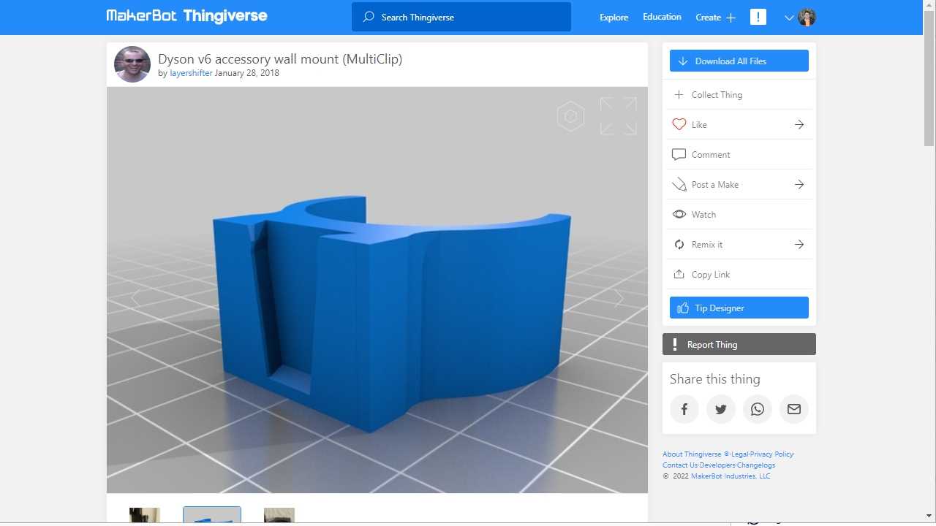Open the Explore menu item
Image resolution: width=936 pixels, height=526 pixels.
[x=614, y=18]
